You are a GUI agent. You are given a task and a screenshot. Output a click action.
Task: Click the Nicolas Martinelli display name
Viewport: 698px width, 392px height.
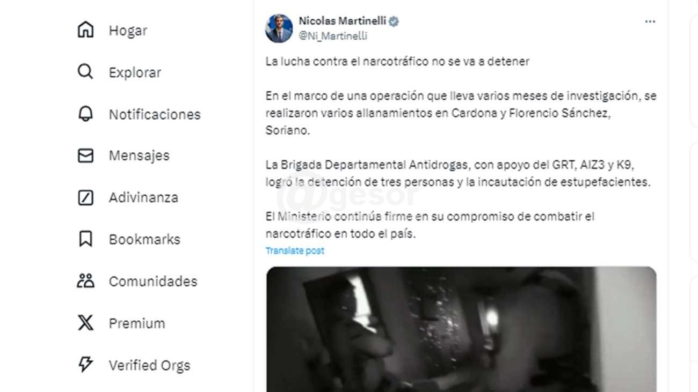pos(342,21)
